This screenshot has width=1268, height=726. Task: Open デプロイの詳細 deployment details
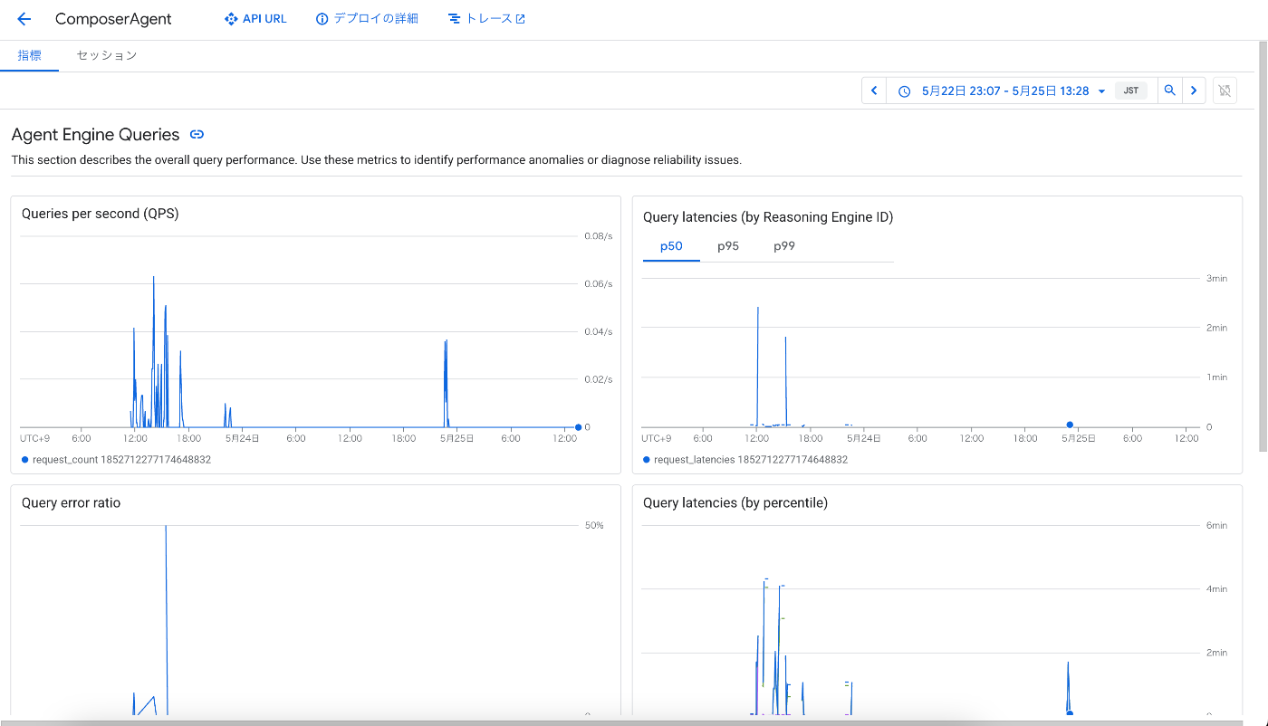point(367,19)
